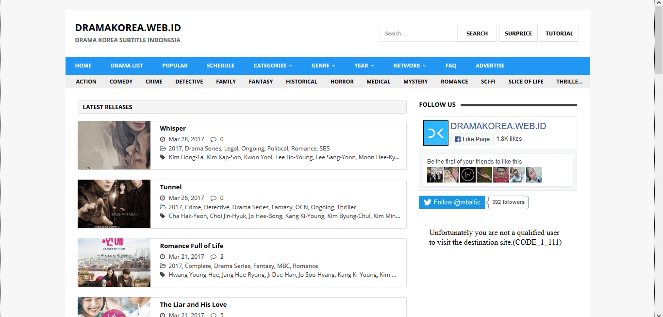Click the DRAMAKOREA.WEB.ID site title
The height and width of the screenshot is (317, 663).
[x=128, y=28]
